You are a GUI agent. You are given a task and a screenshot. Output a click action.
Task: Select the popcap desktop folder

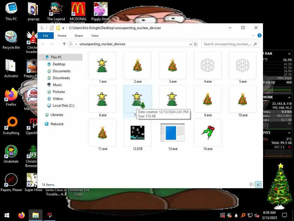(x=33, y=12)
